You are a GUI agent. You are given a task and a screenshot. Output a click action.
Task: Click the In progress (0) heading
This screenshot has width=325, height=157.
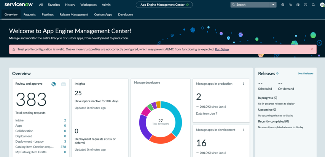268,98
